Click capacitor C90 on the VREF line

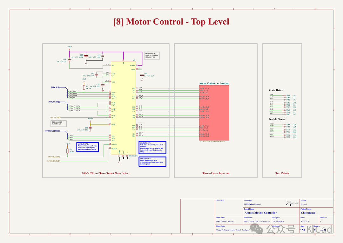pyautogui.click(x=91, y=128)
